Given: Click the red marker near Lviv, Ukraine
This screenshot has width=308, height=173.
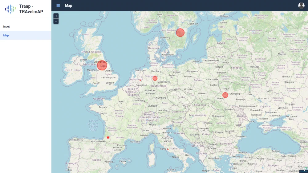Looking at the screenshot, I should (x=225, y=95).
